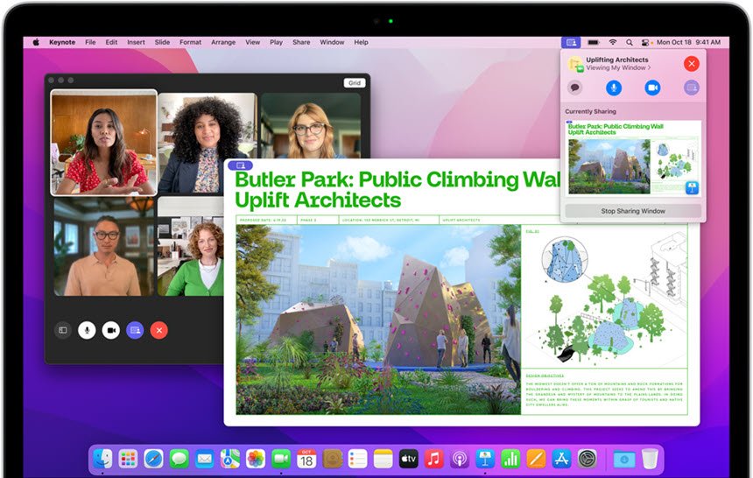
Task: Open App Store from the Dock
Action: pyautogui.click(x=561, y=460)
